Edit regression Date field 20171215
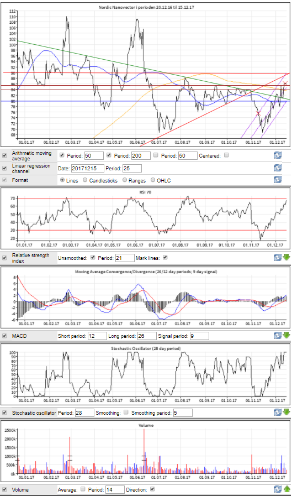292x496 pixels. point(87,168)
